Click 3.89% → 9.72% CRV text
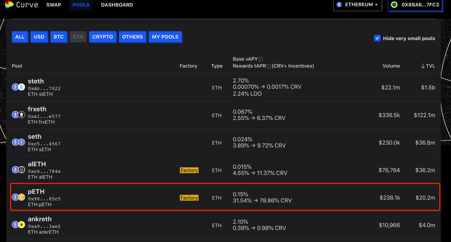Viewport: 451px width, 242px height. coord(259,145)
